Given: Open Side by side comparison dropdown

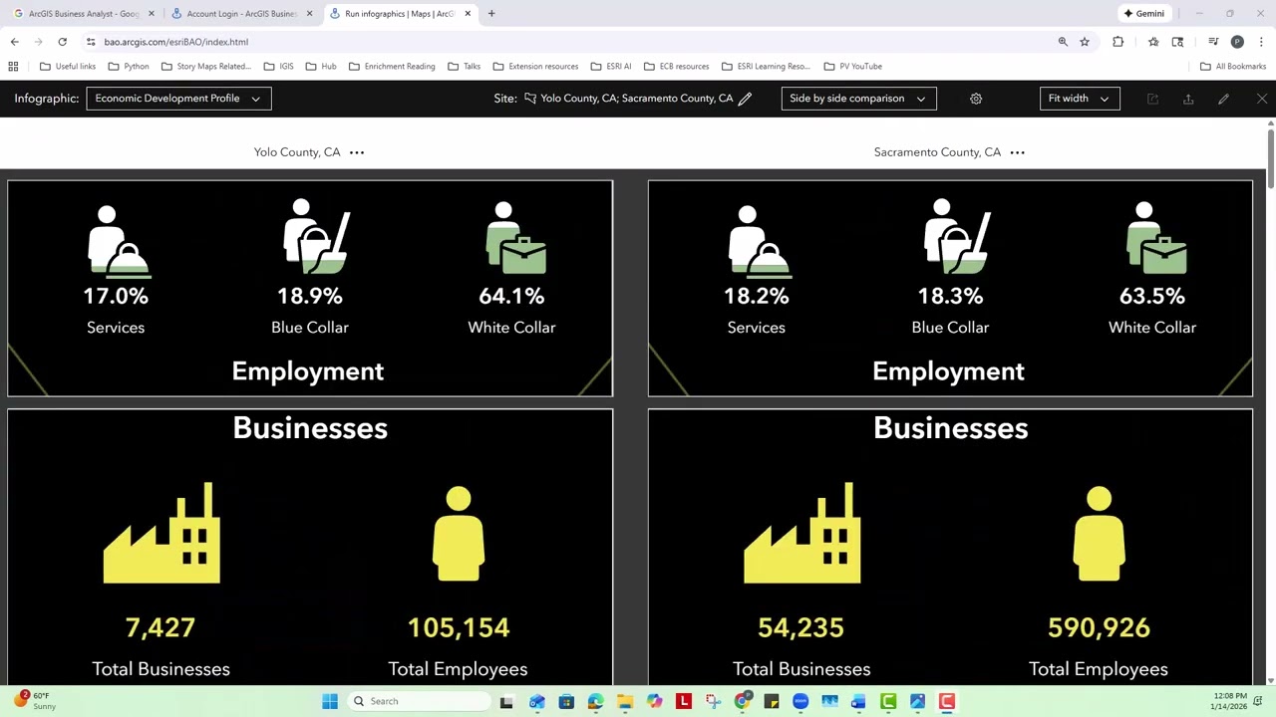Looking at the screenshot, I should click(x=858, y=99).
